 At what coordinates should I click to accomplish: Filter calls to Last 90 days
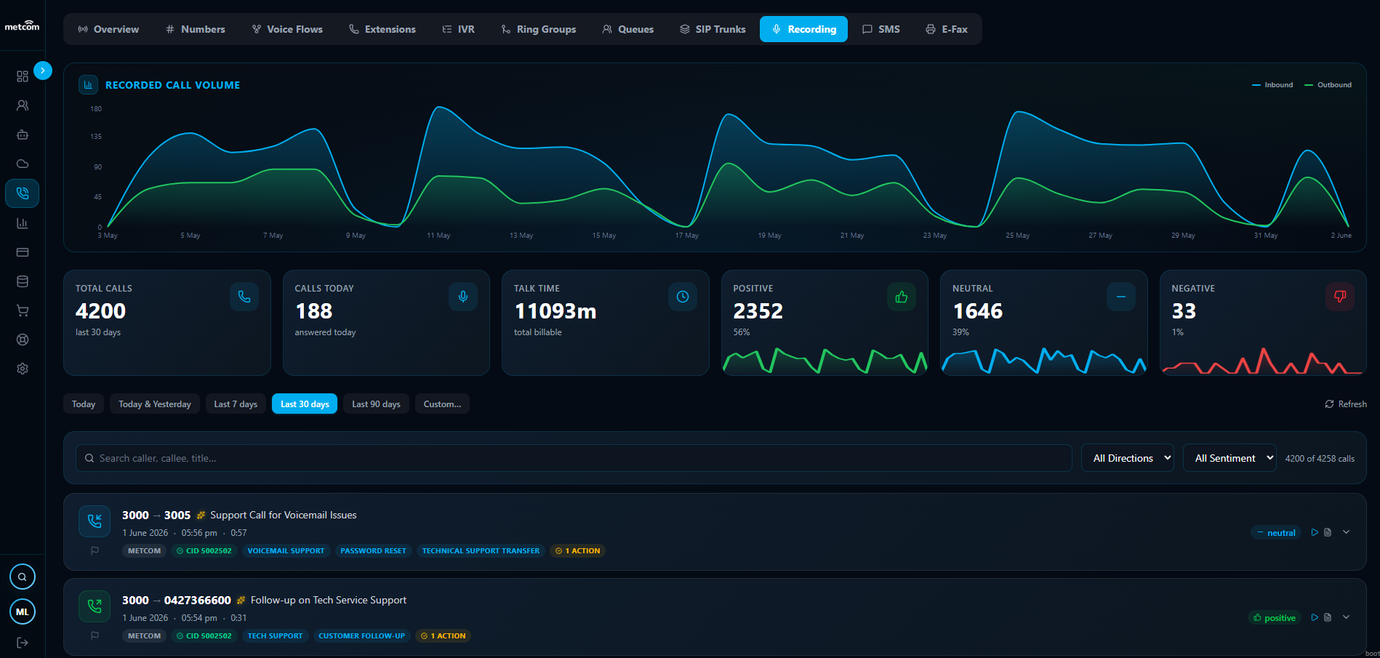point(376,404)
